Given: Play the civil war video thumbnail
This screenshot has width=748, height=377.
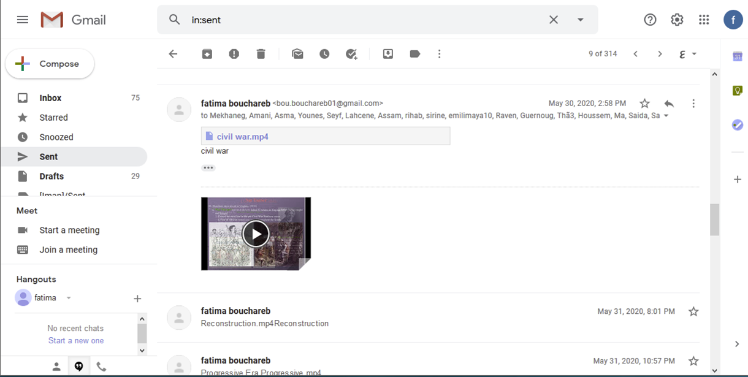Looking at the screenshot, I should tap(256, 234).
